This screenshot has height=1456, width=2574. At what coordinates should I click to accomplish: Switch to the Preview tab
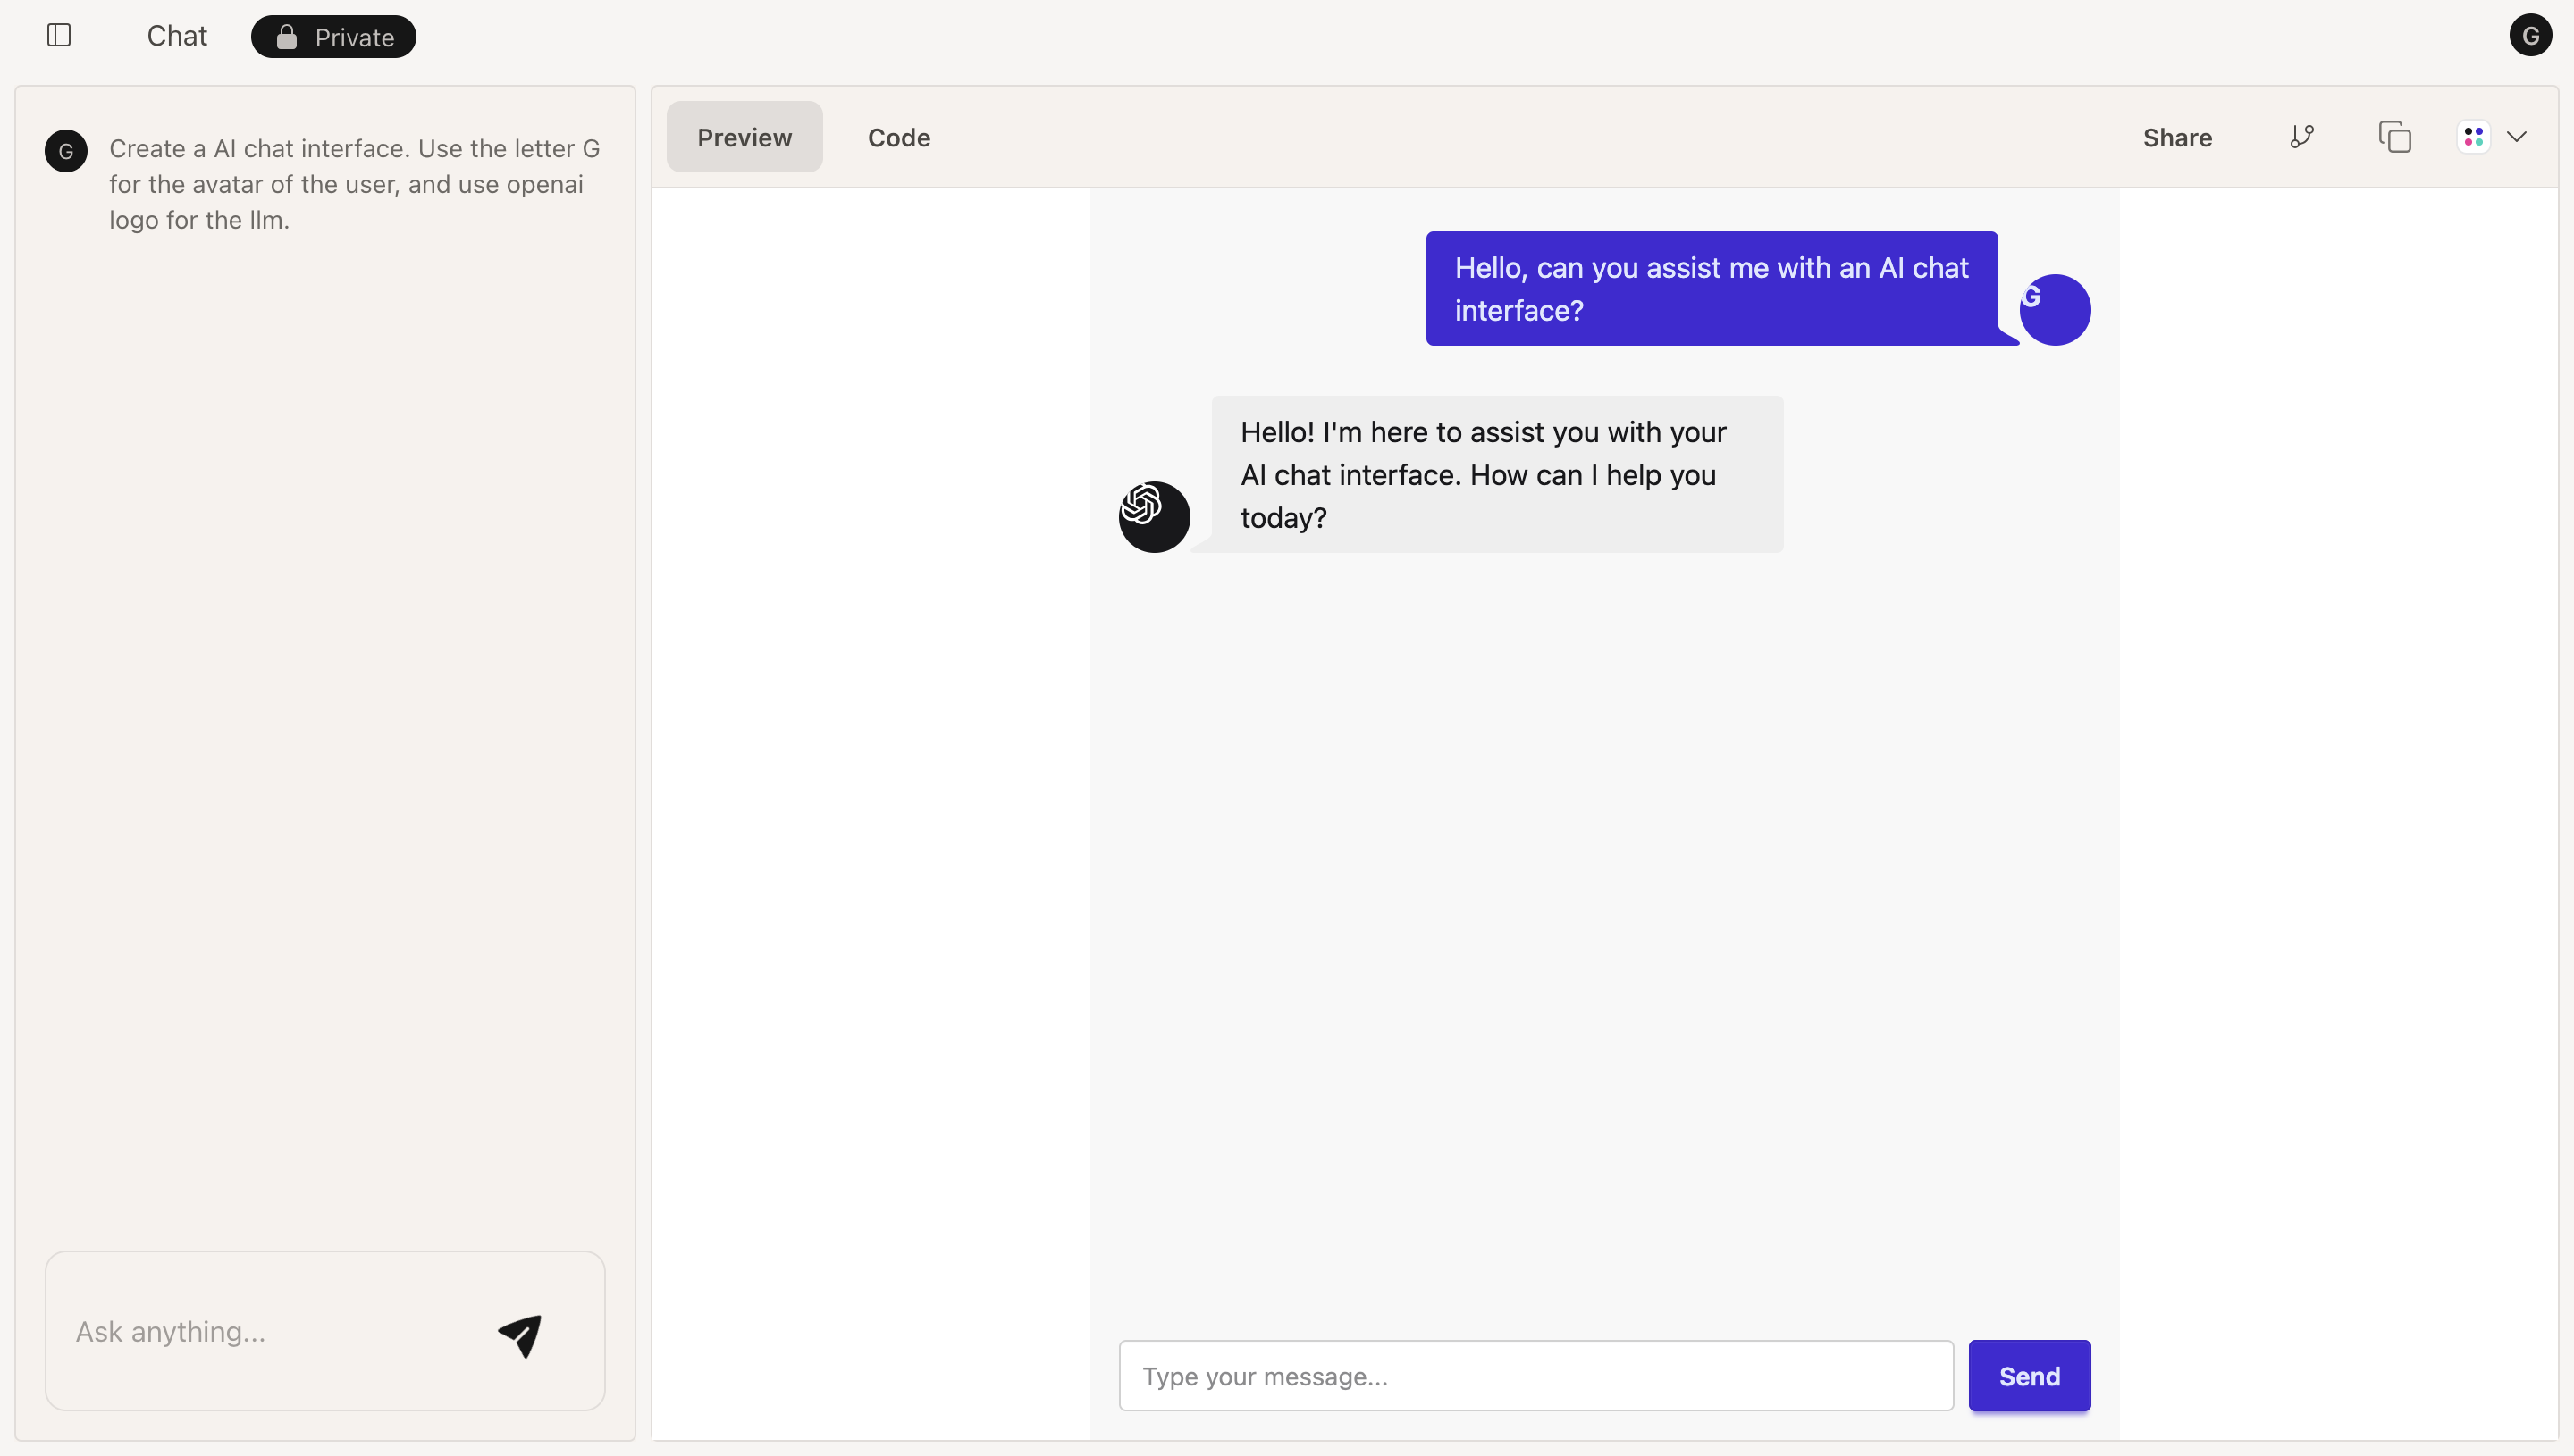744,137
